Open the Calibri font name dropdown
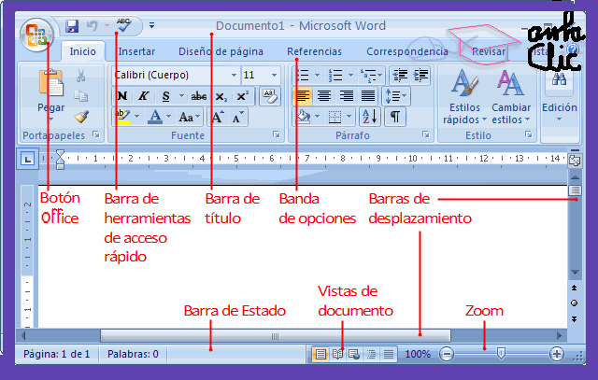Screen dimensions: 598x380 (x=235, y=75)
